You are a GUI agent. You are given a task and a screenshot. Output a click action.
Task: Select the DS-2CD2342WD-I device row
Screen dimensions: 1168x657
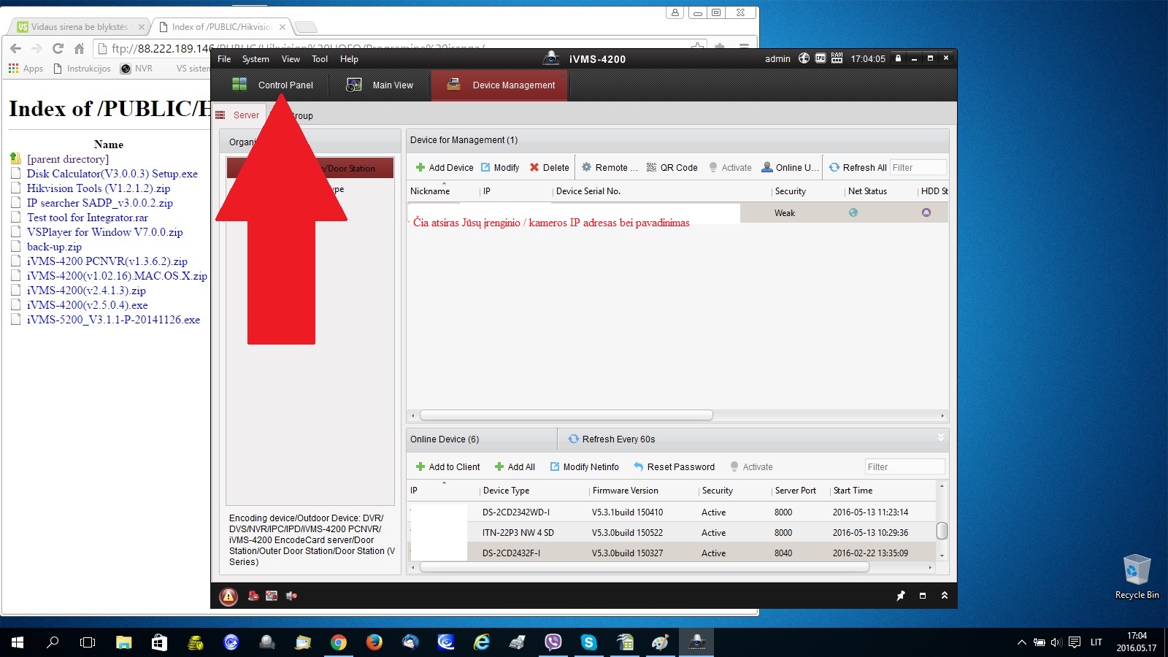[x=672, y=512]
